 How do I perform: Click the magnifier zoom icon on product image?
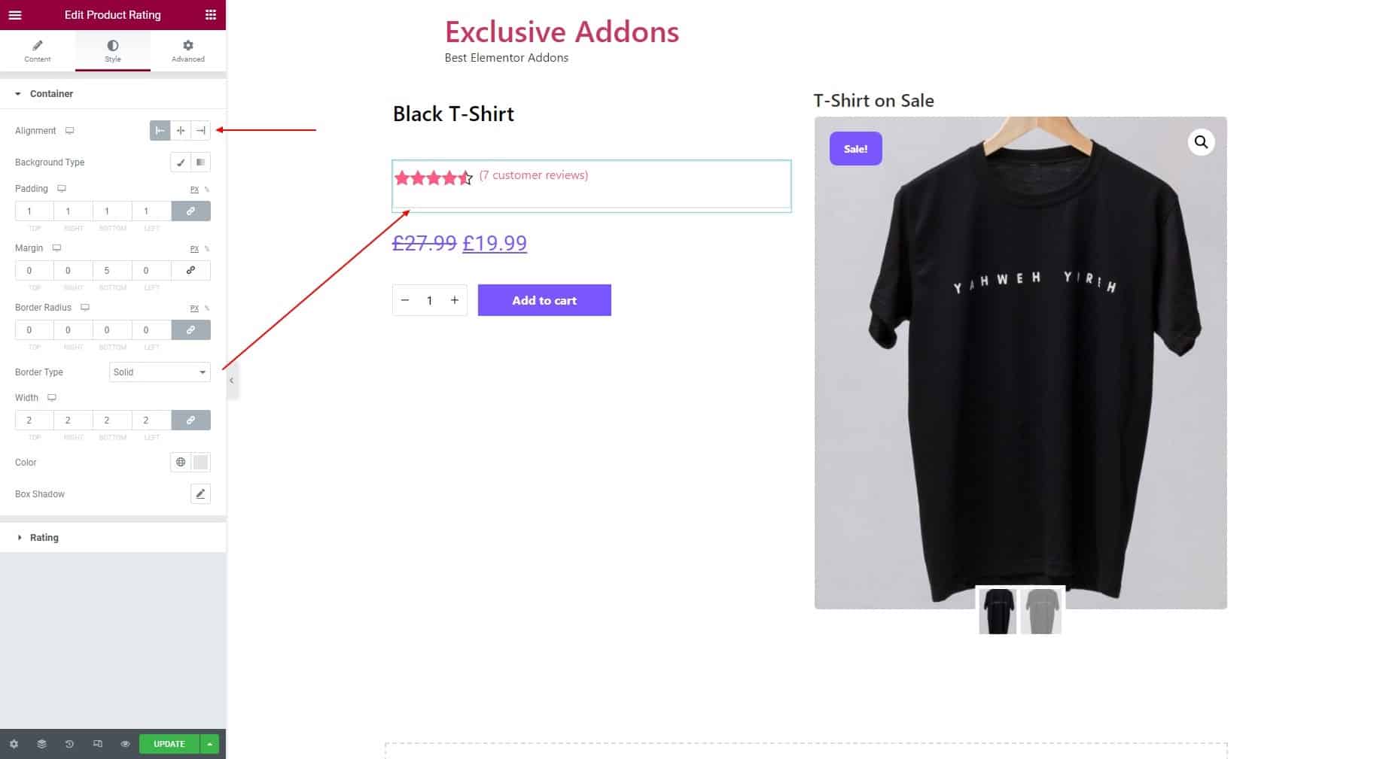(x=1201, y=142)
